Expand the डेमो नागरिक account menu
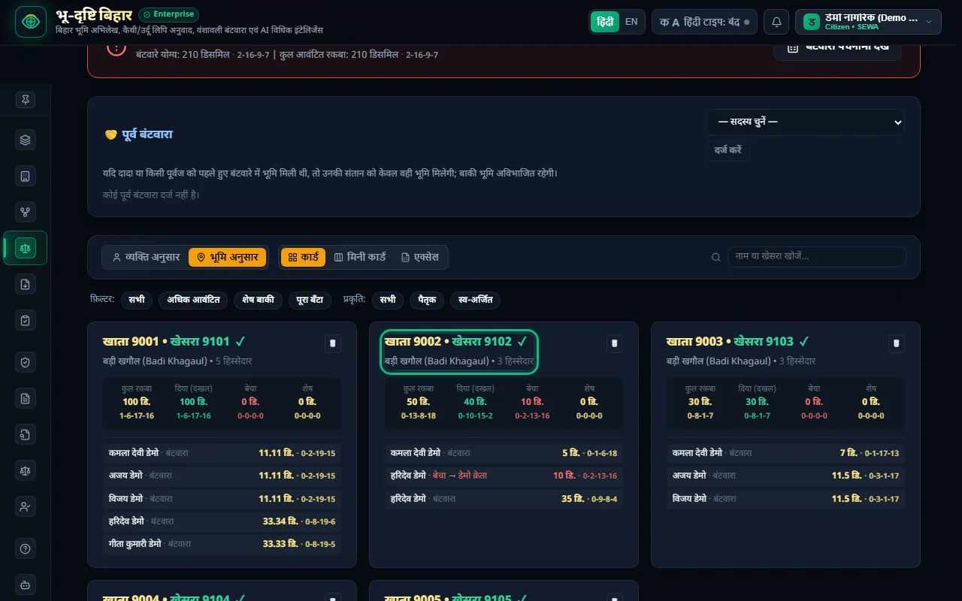The width and height of the screenshot is (962, 601). pos(868,22)
